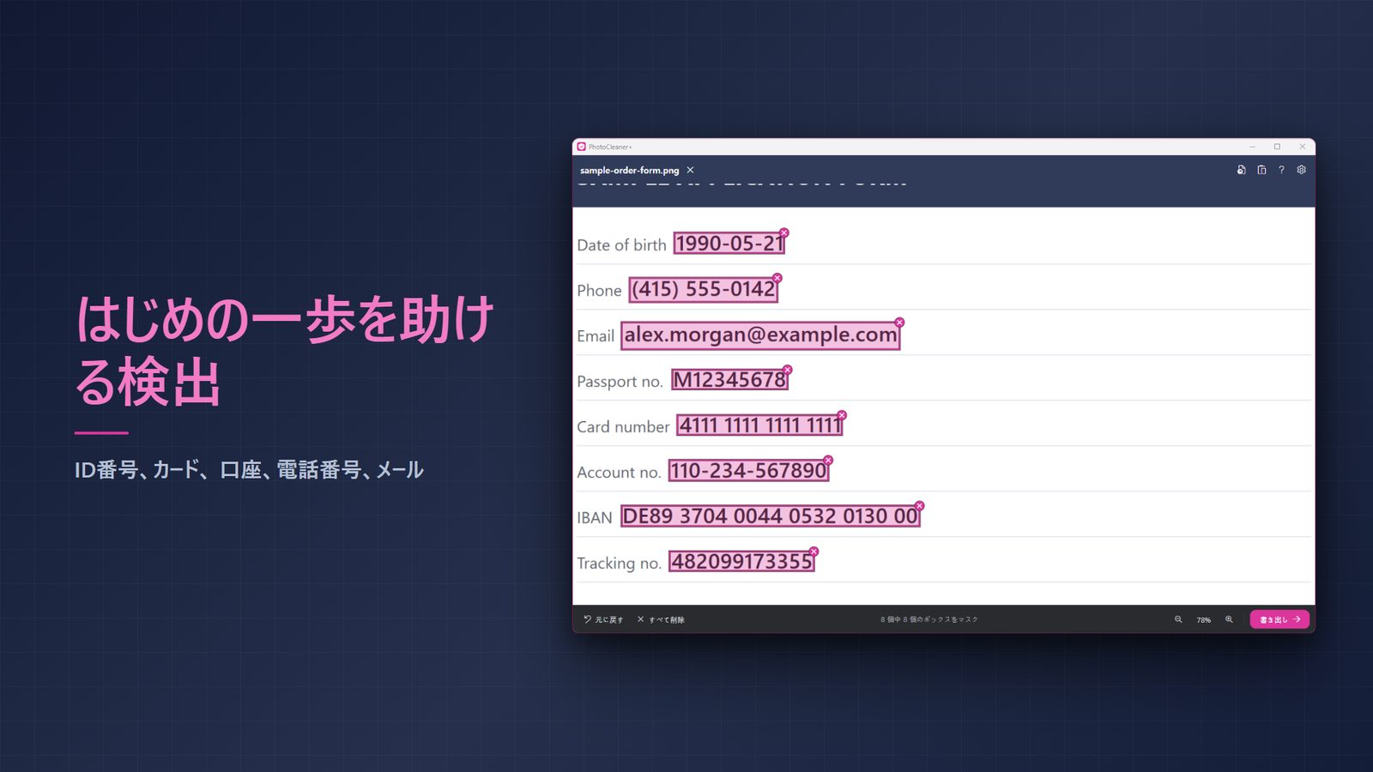Open settings gear icon
The width and height of the screenshot is (1373, 772).
click(1302, 170)
